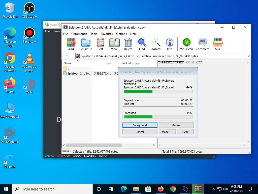Open the Options menu
258x194 pixels.
pyautogui.click(x=121, y=34)
